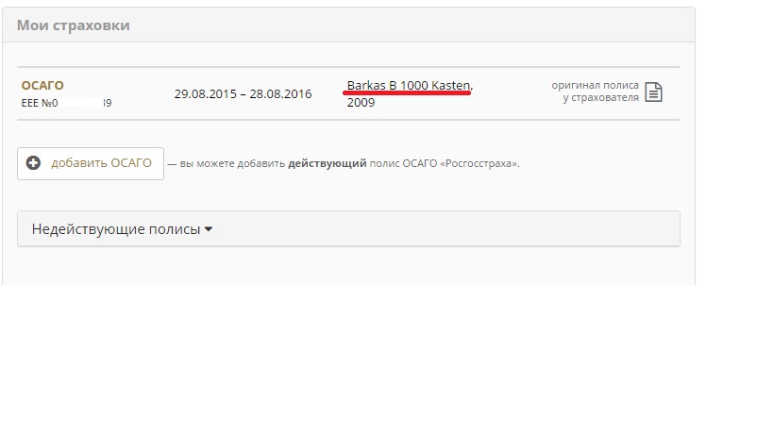The image size is (773, 434).
Task: Click the добавить ОСАГО button text
Action: point(101,163)
